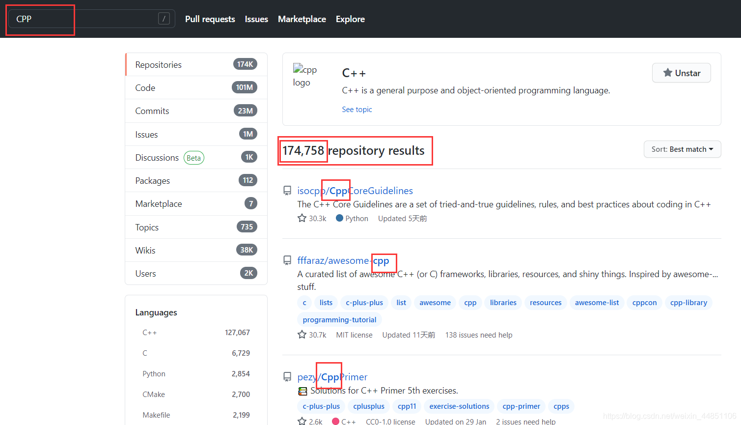Filter results by Python language
Image resolution: width=741 pixels, height=425 pixels.
click(x=196, y=374)
